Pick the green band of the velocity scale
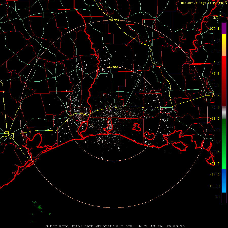Viewport: 228px width, 228px height. coord(224,144)
